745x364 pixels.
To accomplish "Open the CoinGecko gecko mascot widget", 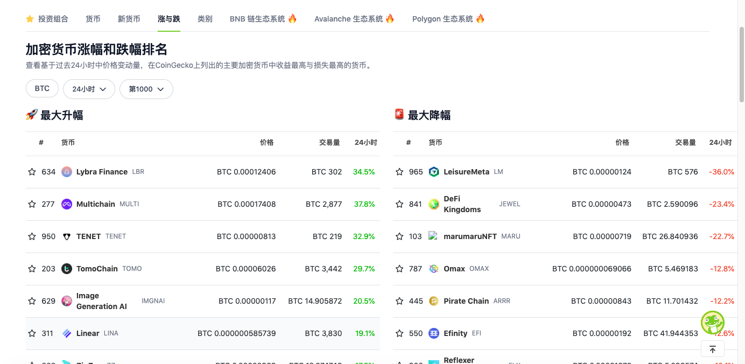I will coord(712,323).
